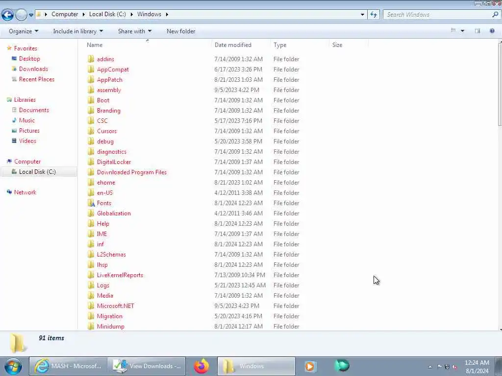Viewport: 502px width, 376px height.
Task: Expand the arrow after Windows in breadcrumb
Action: [167, 14]
